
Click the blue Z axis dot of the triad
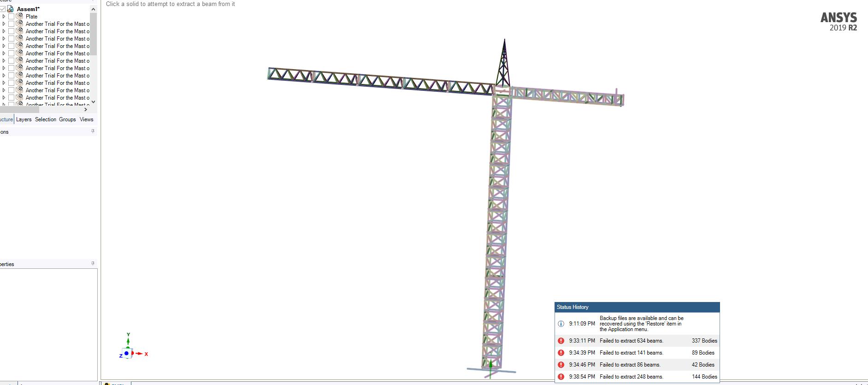[x=126, y=353]
